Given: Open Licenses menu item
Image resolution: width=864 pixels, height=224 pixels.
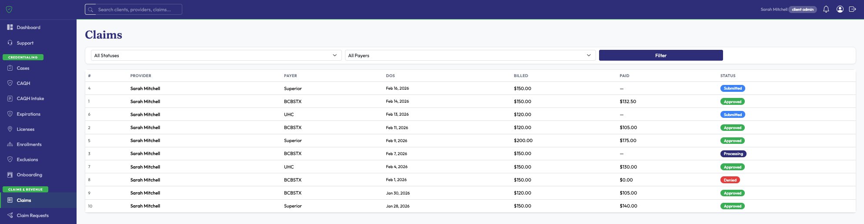Looking at the screenshot, I should click(38, 129).
